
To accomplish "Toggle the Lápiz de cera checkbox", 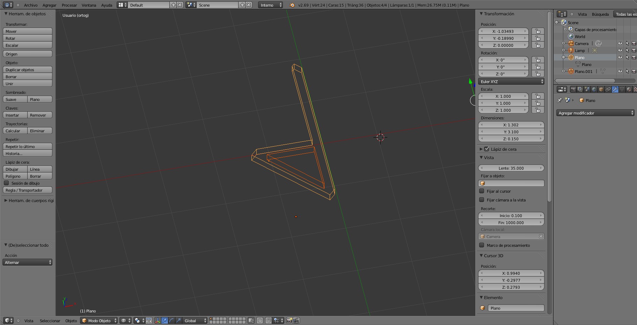I will (x=486, y=149).
